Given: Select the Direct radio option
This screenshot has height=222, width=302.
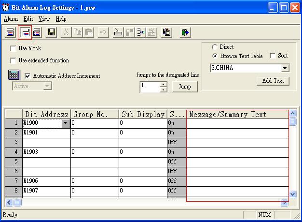Looking at the screenshot, I should click(x=214, y=47).
